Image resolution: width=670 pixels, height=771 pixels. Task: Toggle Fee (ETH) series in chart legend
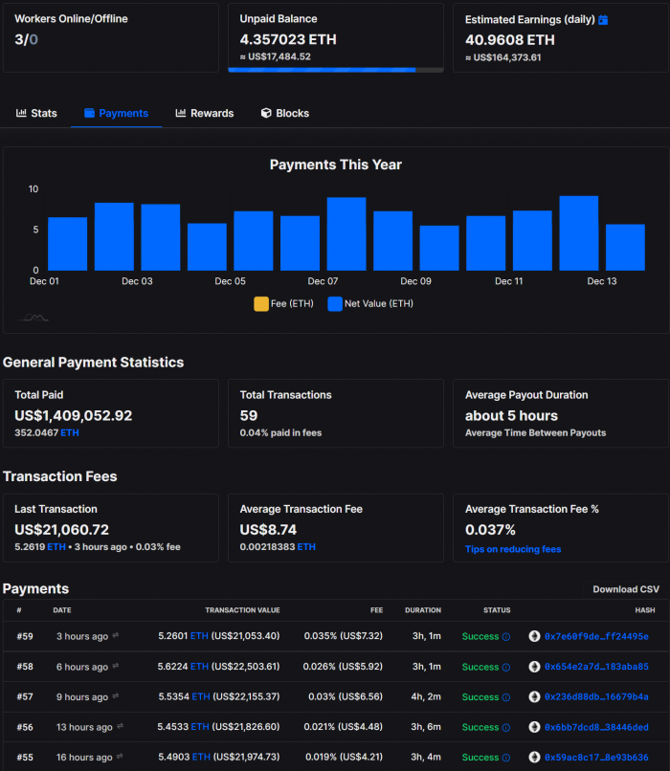coord(285,304)
